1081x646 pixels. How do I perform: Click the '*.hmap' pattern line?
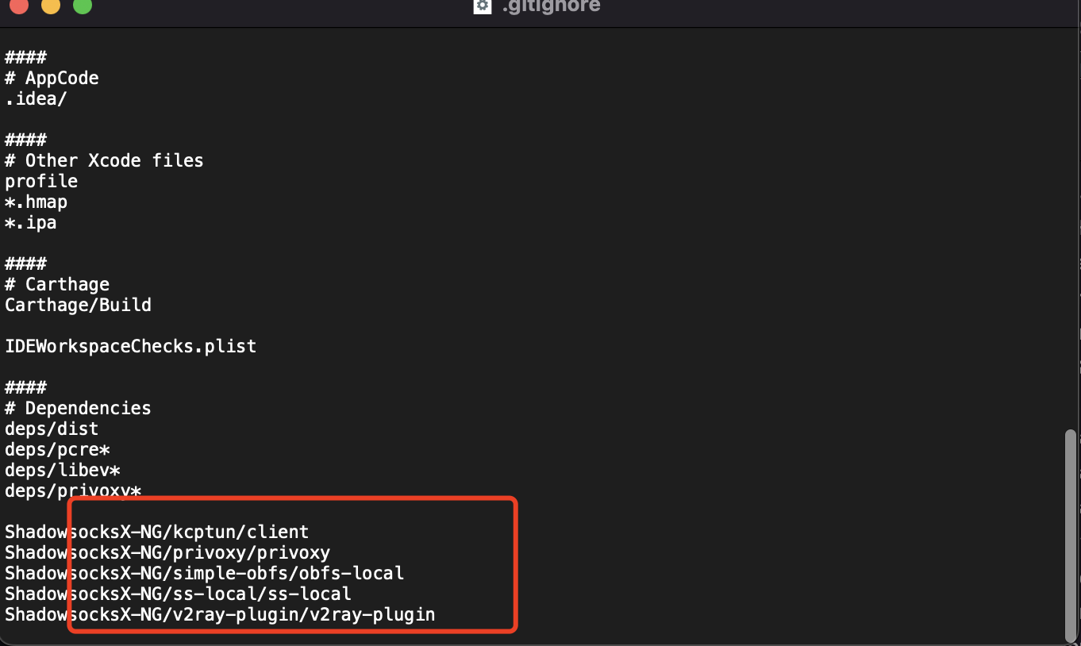click(36, 201)
